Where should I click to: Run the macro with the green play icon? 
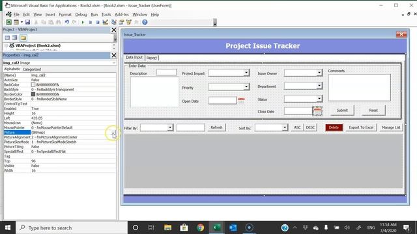coord(83,22)
